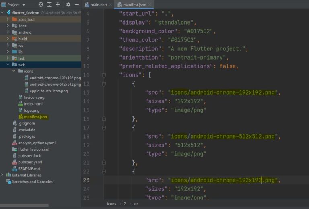The image size is (309, 209).
Task: Select pubspec.yaml in project tree
Action: pos(30,162)
